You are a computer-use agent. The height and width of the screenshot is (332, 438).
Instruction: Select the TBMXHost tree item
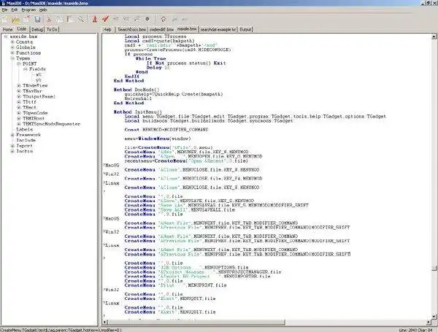34,118
